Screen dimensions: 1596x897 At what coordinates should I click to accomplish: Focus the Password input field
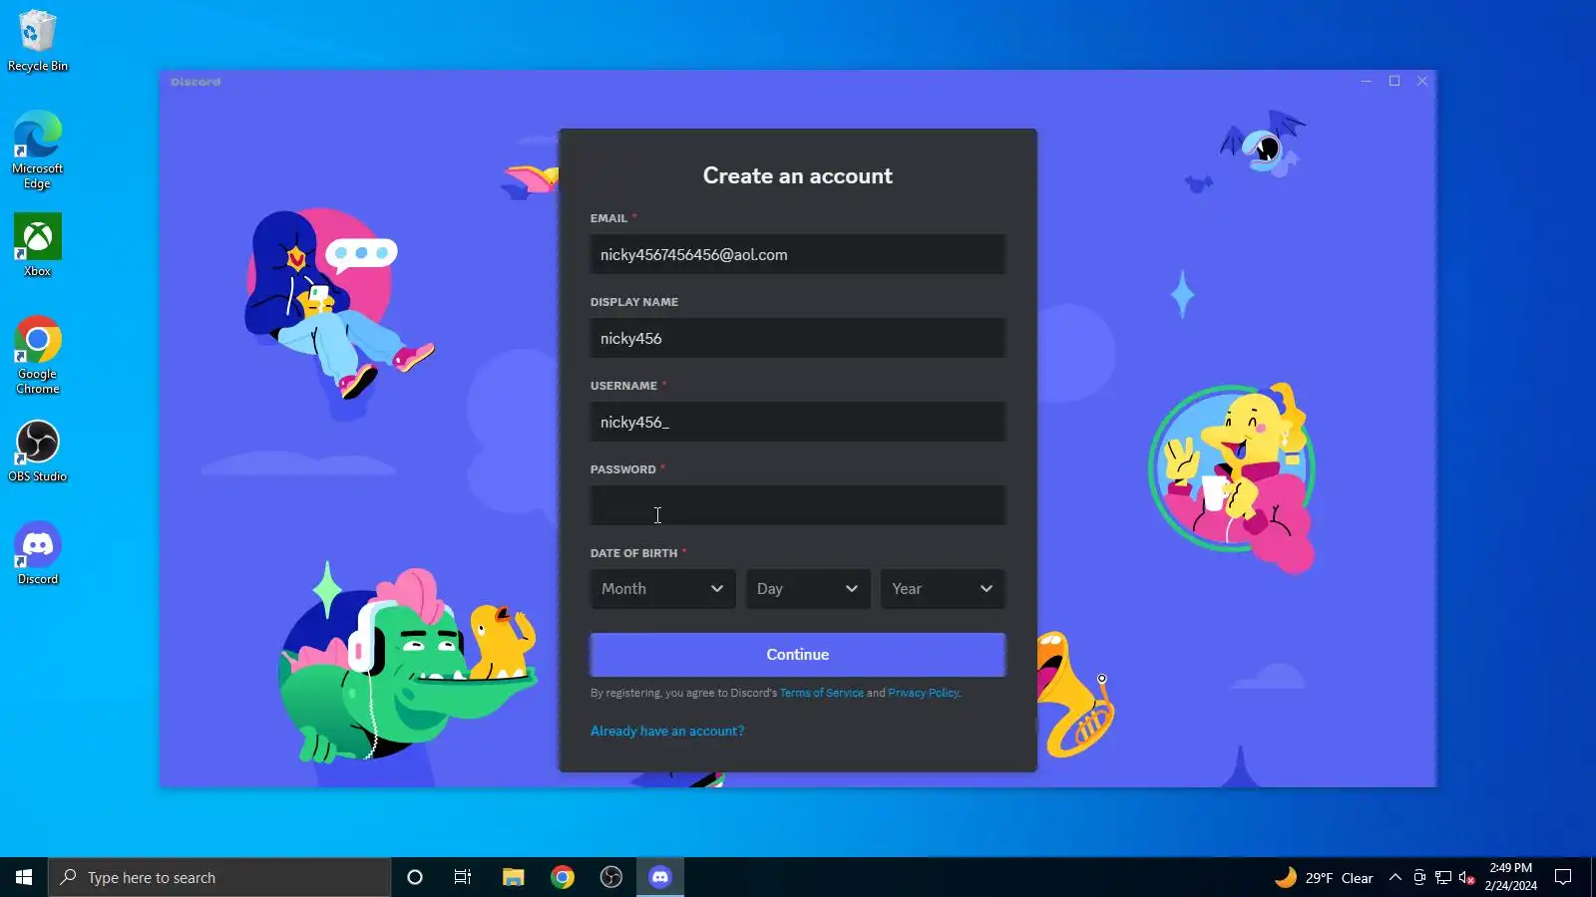pos(798,505)
